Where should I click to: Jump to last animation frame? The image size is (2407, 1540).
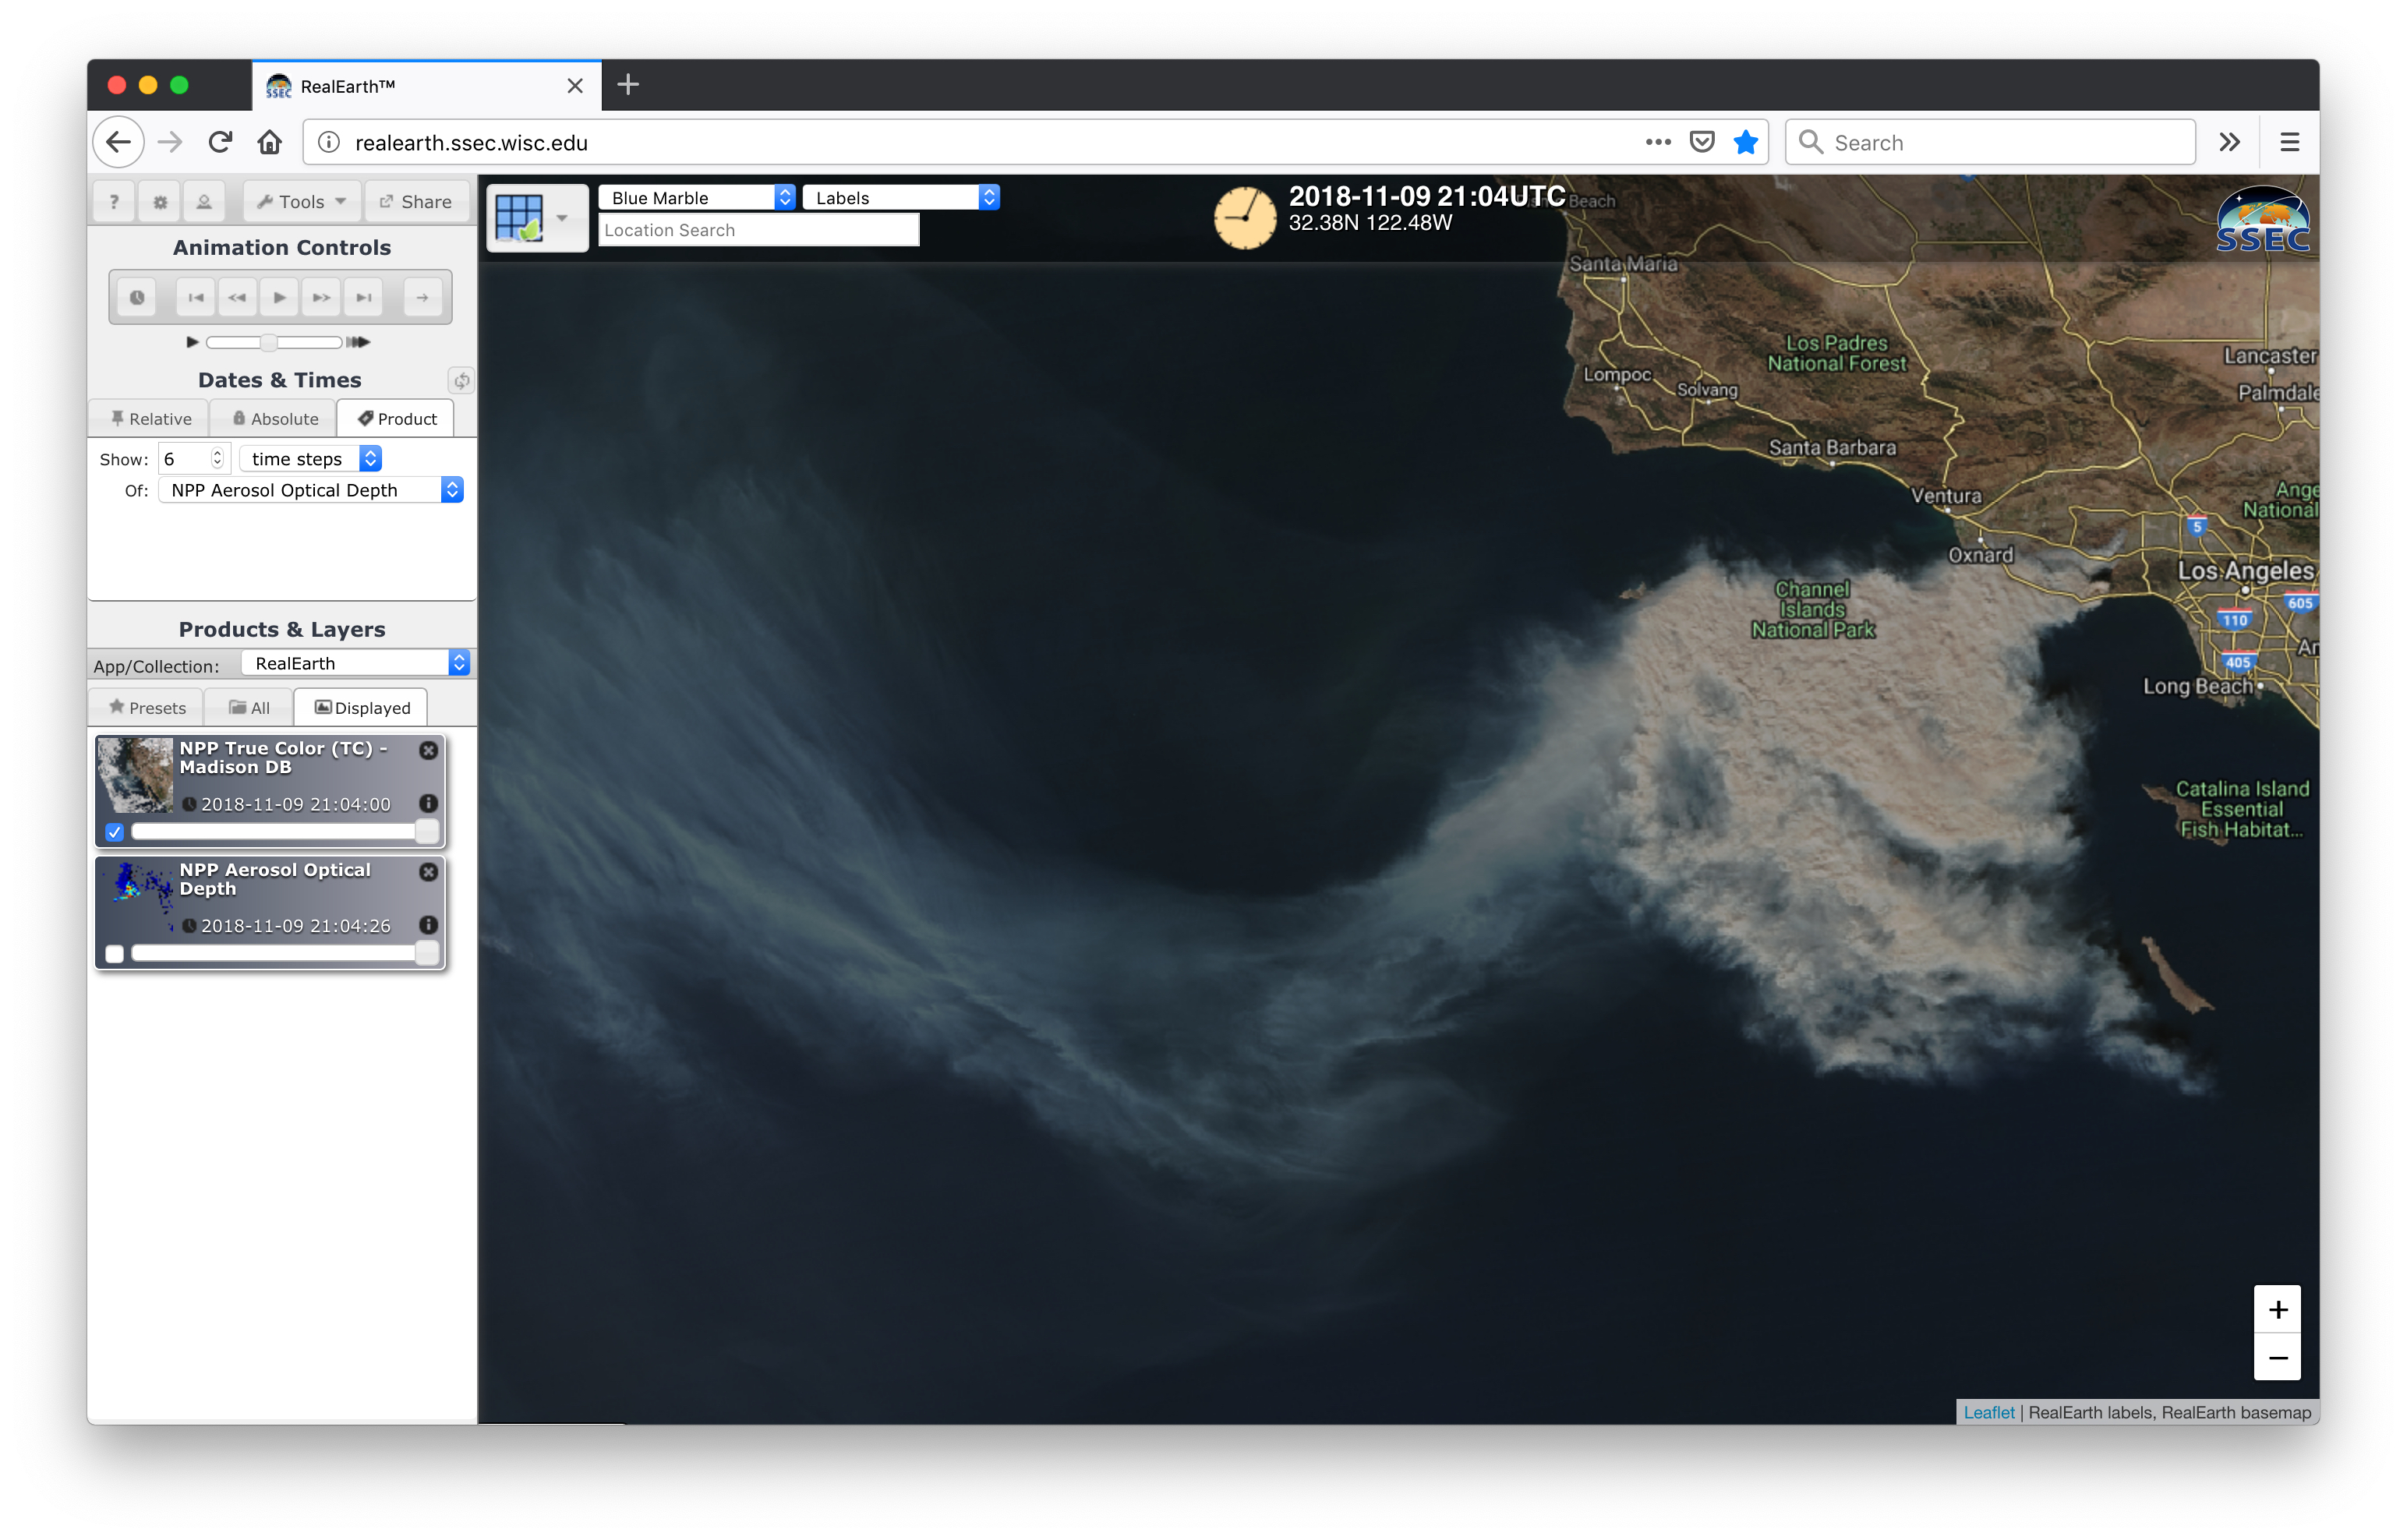[x=363, y=298]
